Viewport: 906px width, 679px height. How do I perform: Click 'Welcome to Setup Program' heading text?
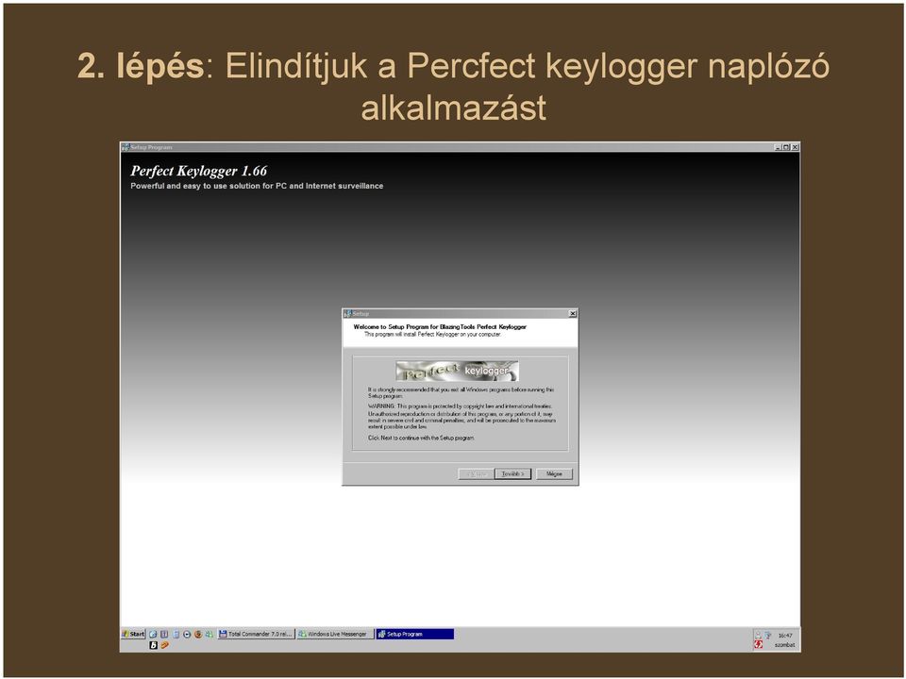(x=440, y=327)
